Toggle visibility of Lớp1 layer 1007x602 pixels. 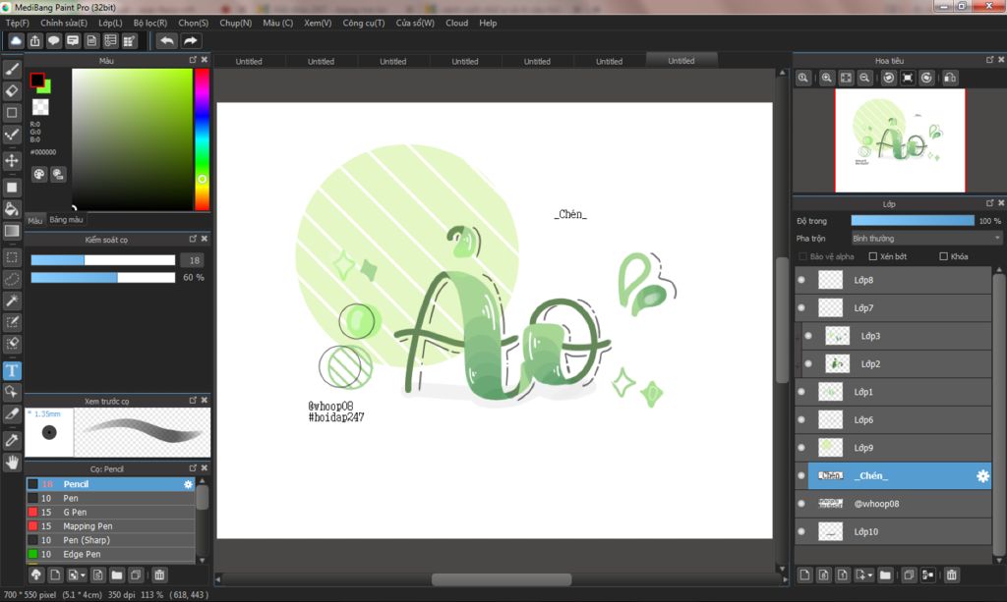(801, 392)
